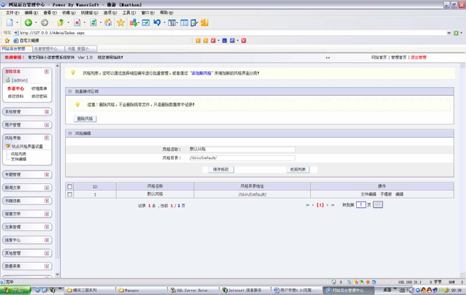This screenshot has height=295, width=466.
Task: Go to the Home page icon
Action: click(x=108, y=22)
